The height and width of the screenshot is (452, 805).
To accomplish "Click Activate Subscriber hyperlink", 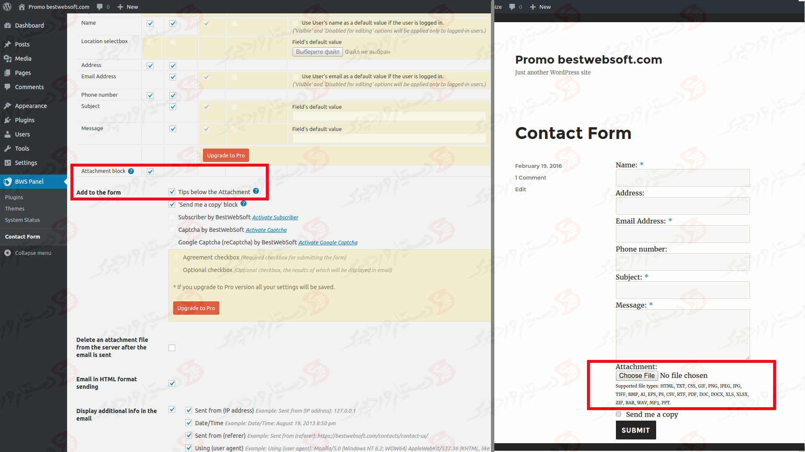I will 274,217.
